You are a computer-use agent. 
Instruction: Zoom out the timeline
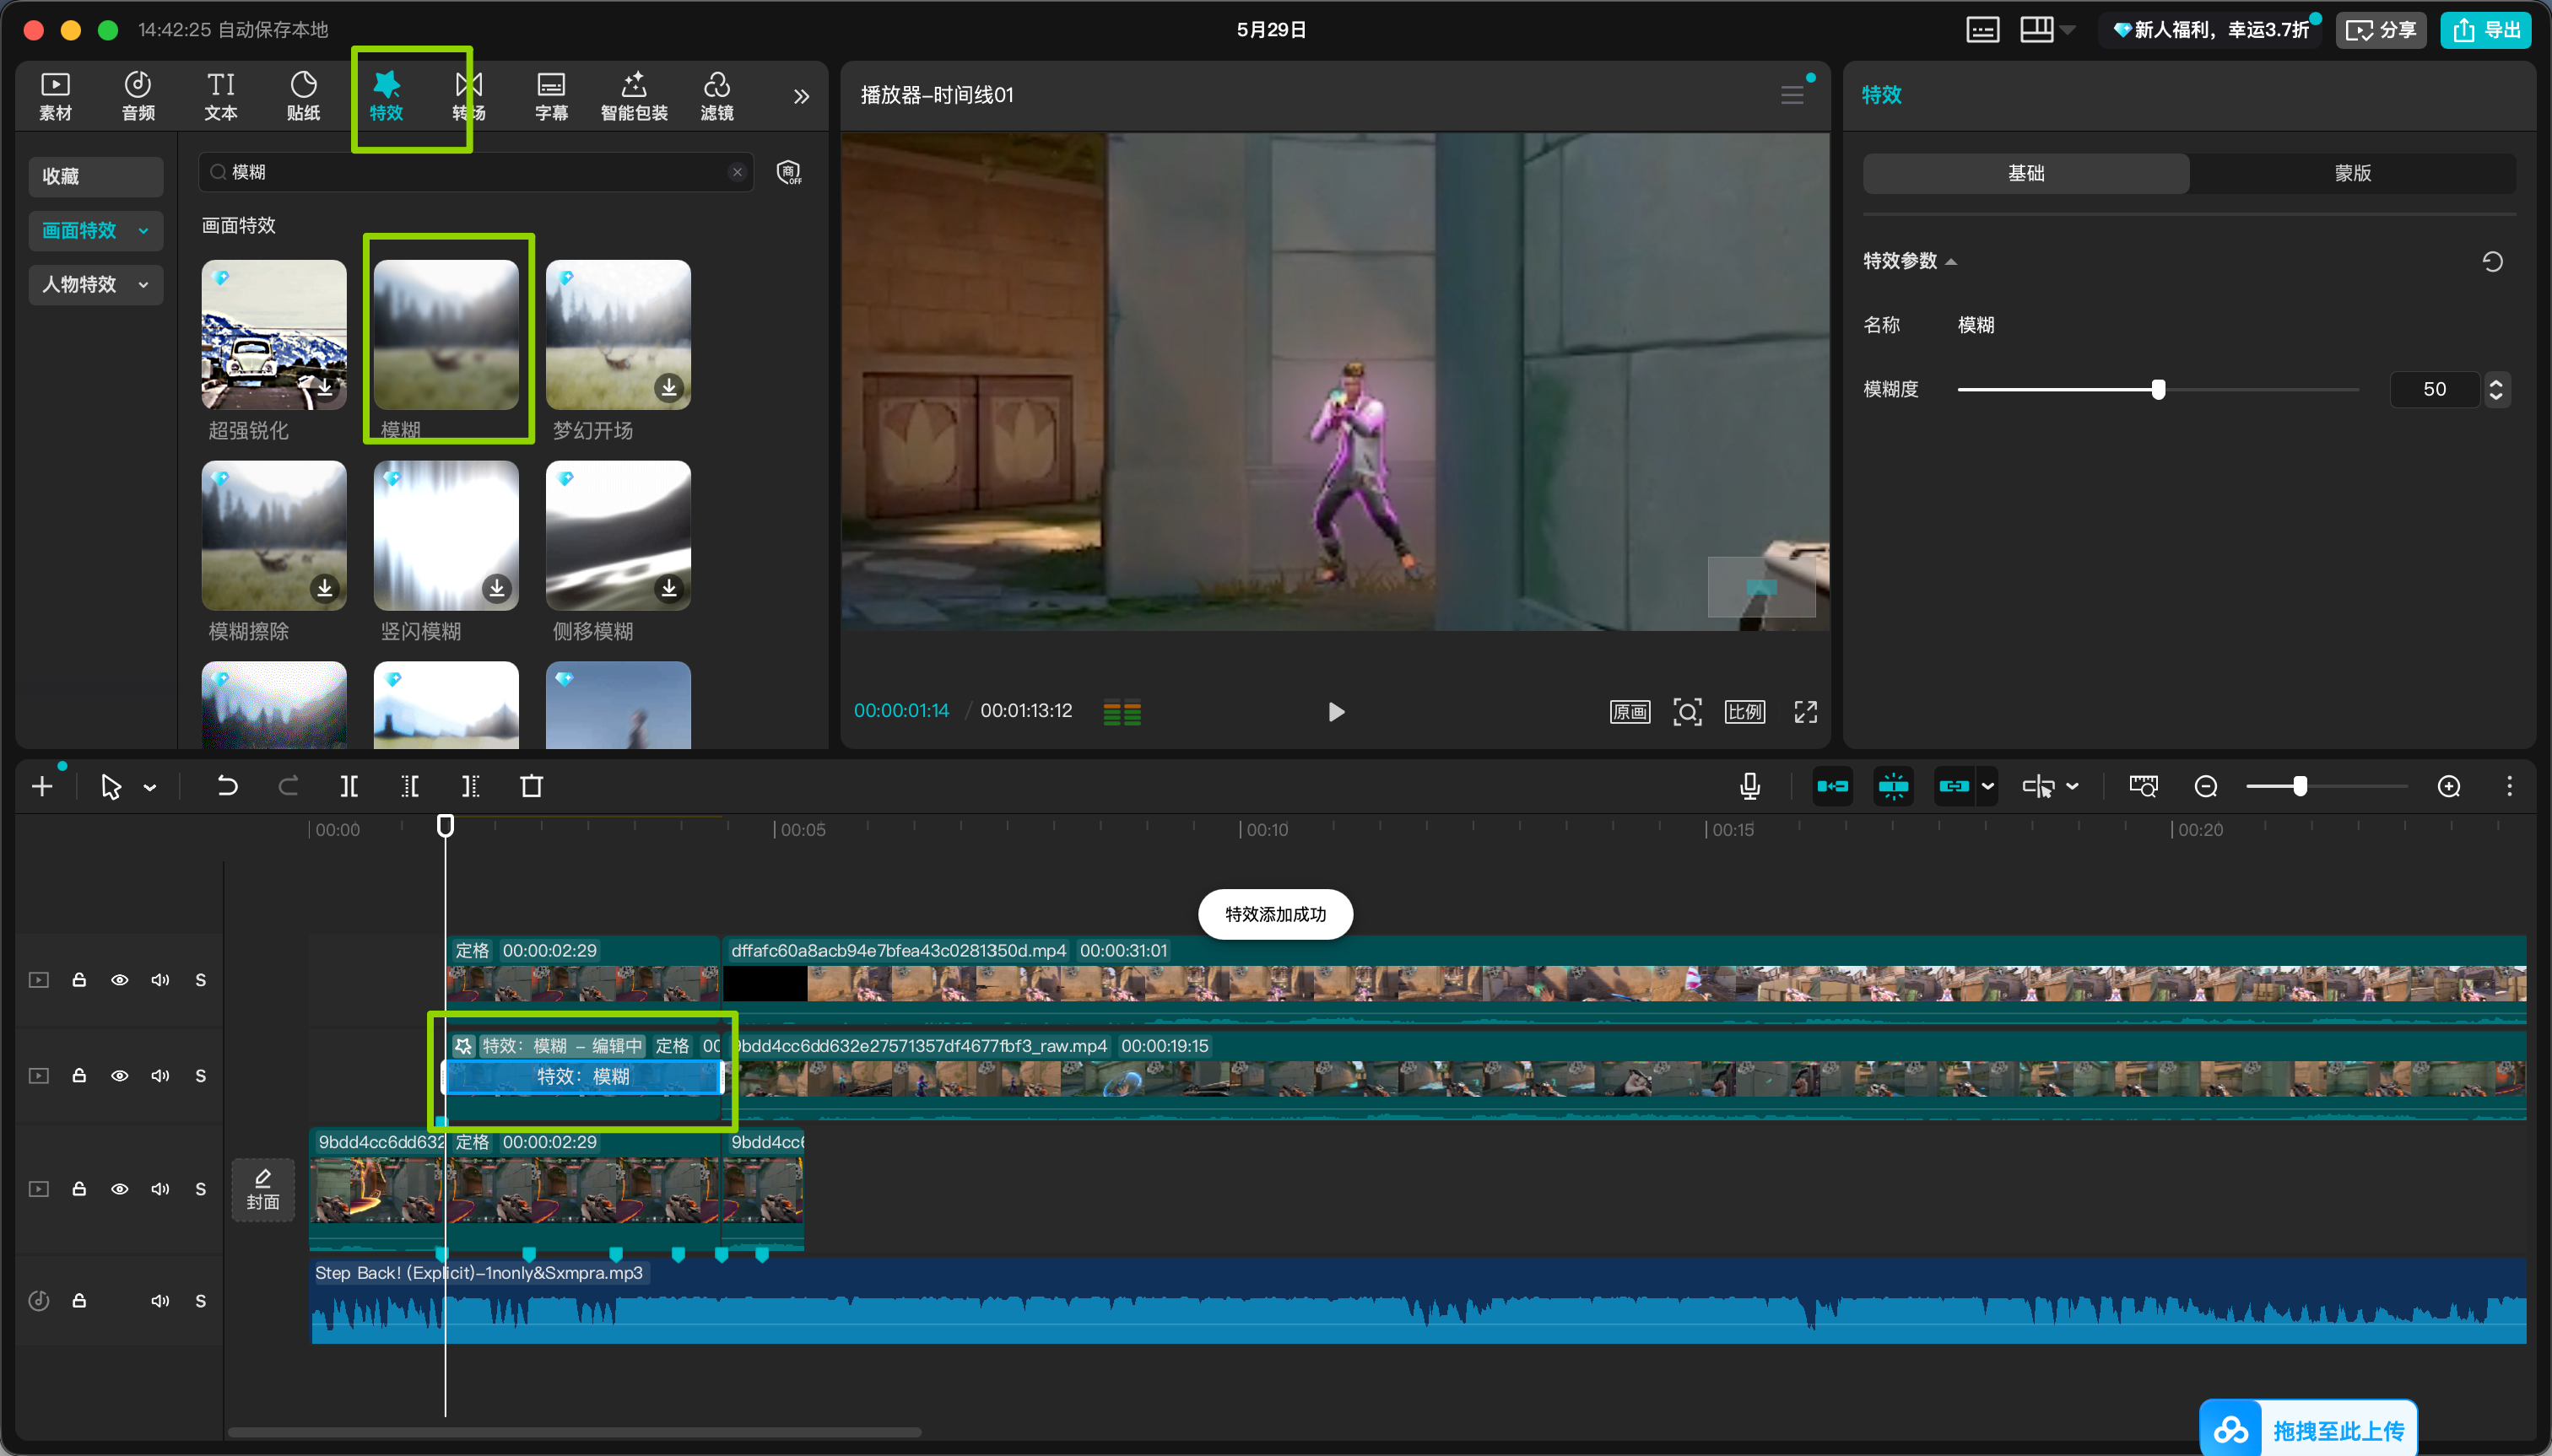[x=2206, y=787]
